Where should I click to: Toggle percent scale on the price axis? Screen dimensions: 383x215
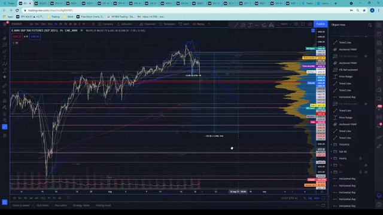[305, 198]
